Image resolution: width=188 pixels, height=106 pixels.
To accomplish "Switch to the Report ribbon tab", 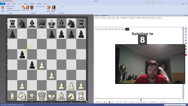I will tap(26, 4).
